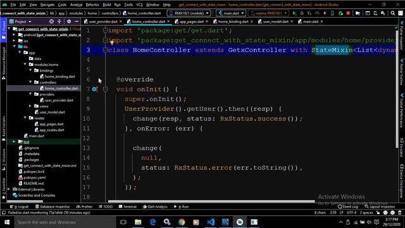Open the Navigate menu
This screenshot has width=405, height=228.
point(47,4)
